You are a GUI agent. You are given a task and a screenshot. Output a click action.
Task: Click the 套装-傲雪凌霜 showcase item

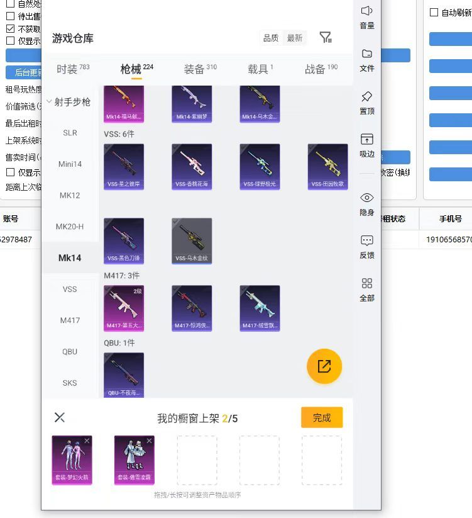(134, 460)
